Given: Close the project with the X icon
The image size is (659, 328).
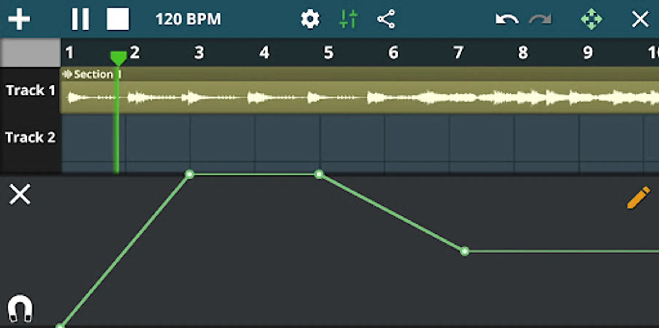Looking at the screenshot, I should [639, 19].
